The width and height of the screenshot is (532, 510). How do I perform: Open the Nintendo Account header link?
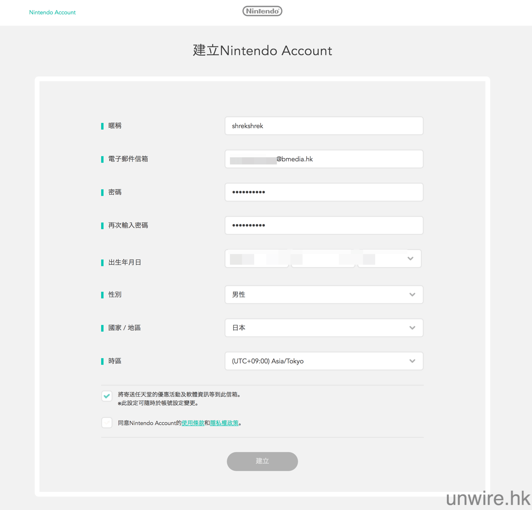[52, 12]
